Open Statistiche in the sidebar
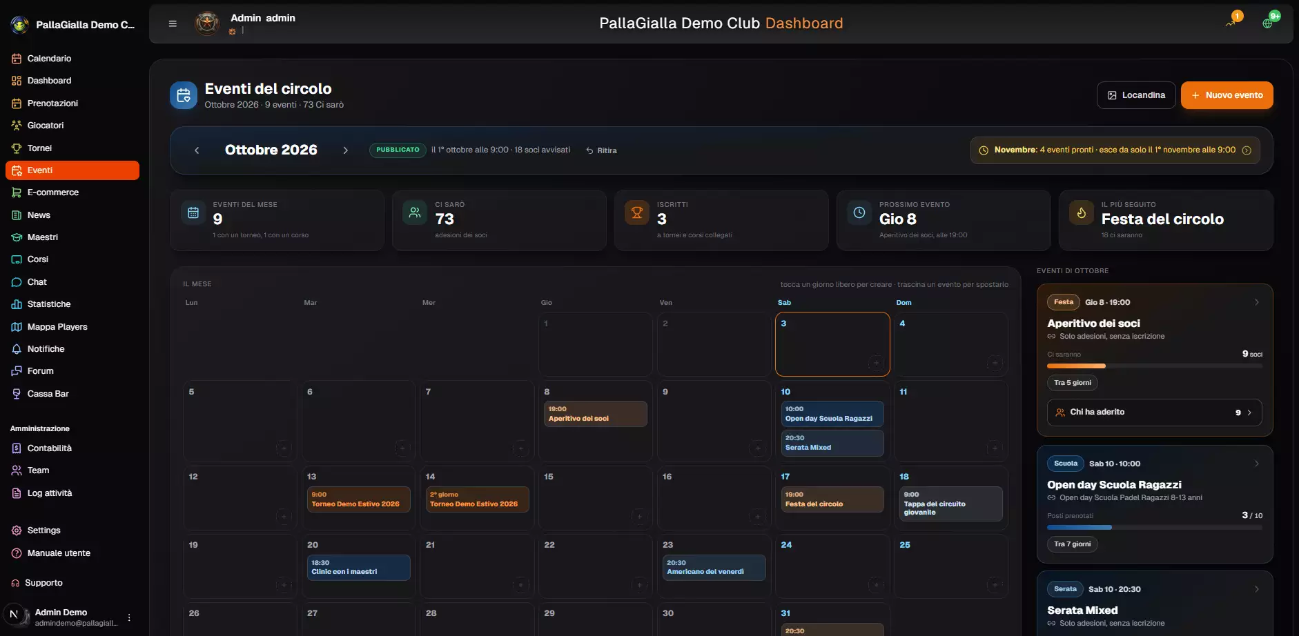 coord(72,304)
